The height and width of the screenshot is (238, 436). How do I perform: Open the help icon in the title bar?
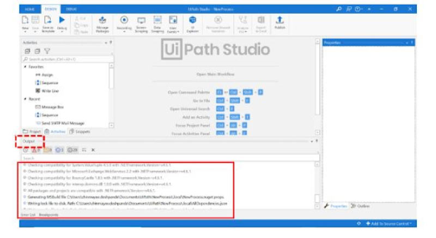pyautogui.click(x=358, y=9)
